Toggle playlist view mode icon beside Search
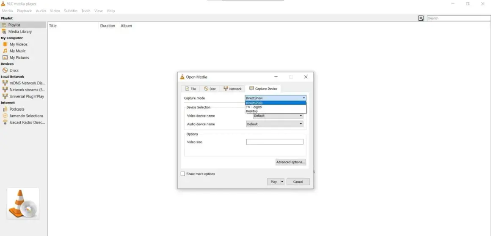This screenshot has width=491, height=236. pos(421,18)
